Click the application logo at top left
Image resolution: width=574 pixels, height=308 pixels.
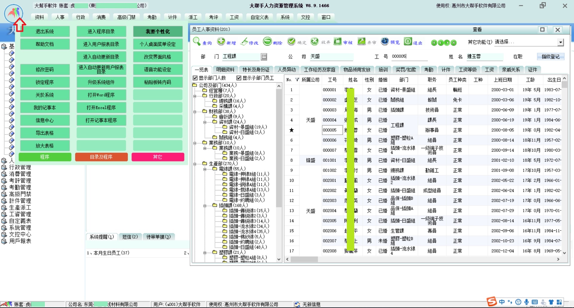tap(13, 13)
